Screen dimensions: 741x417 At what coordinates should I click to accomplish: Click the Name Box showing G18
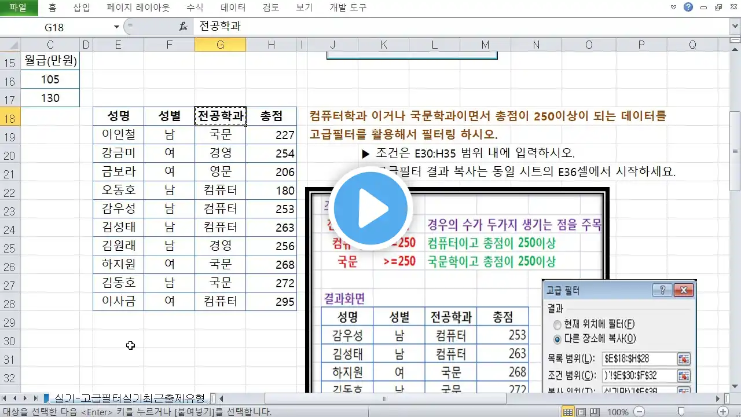point(55,27)
